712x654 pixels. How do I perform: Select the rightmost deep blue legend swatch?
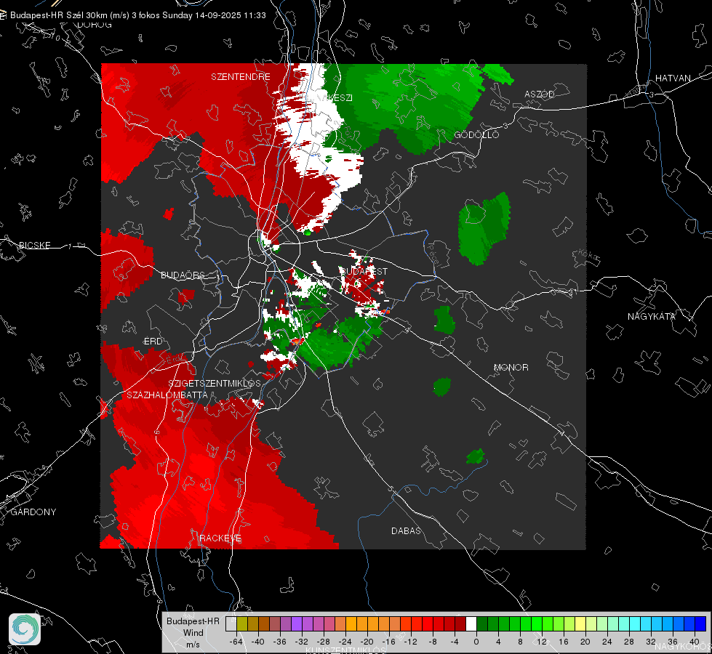tap(700, 624)
